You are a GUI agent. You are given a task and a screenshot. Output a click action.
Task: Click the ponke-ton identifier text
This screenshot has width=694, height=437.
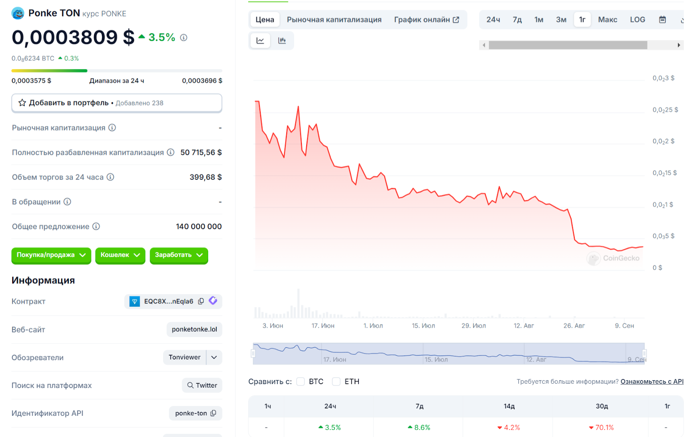point(191,413)
